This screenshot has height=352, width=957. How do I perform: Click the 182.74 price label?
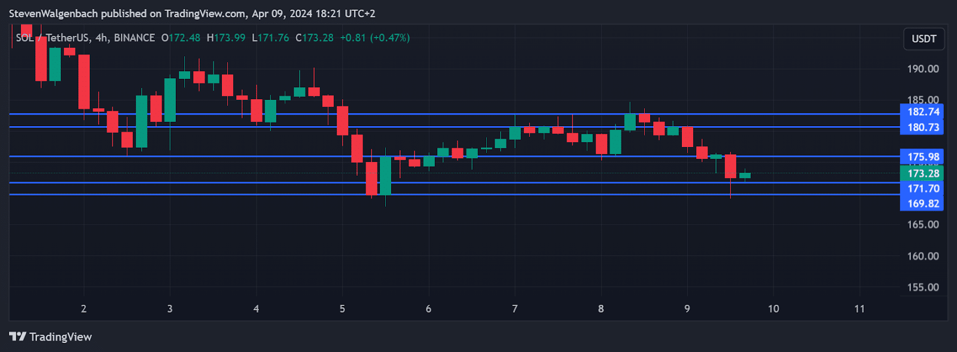(x=922, y=112)
